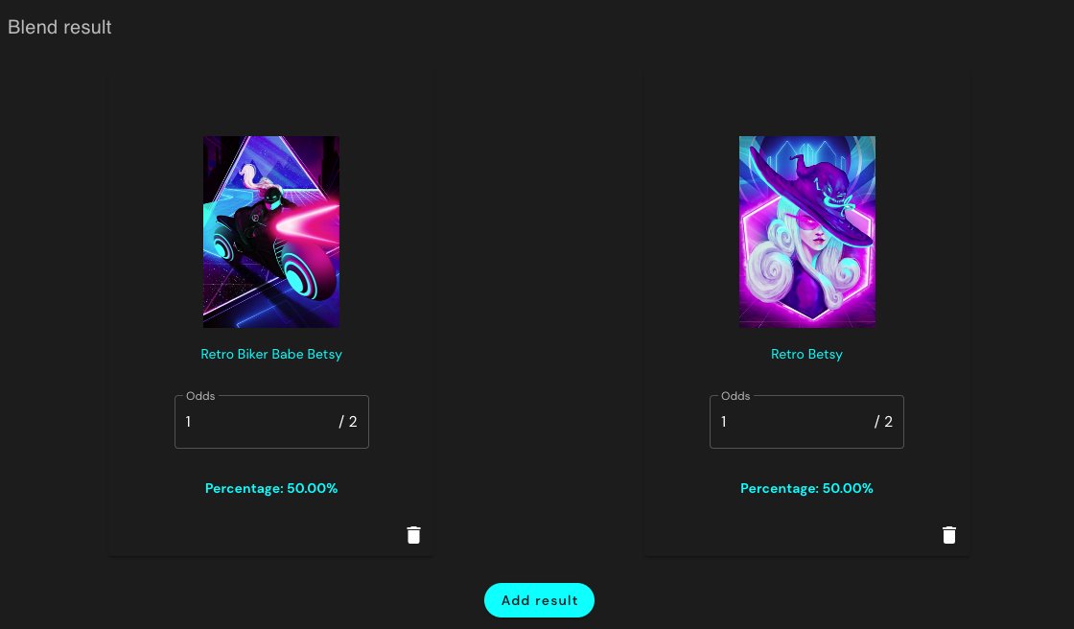The image size is (1074, 629).
Task: Click the Blend result heading
Action: point(59,28)
